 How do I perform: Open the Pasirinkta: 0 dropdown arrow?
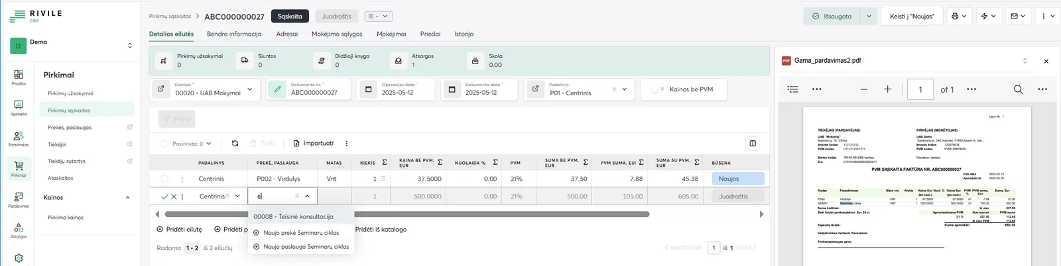click(208, 144)
